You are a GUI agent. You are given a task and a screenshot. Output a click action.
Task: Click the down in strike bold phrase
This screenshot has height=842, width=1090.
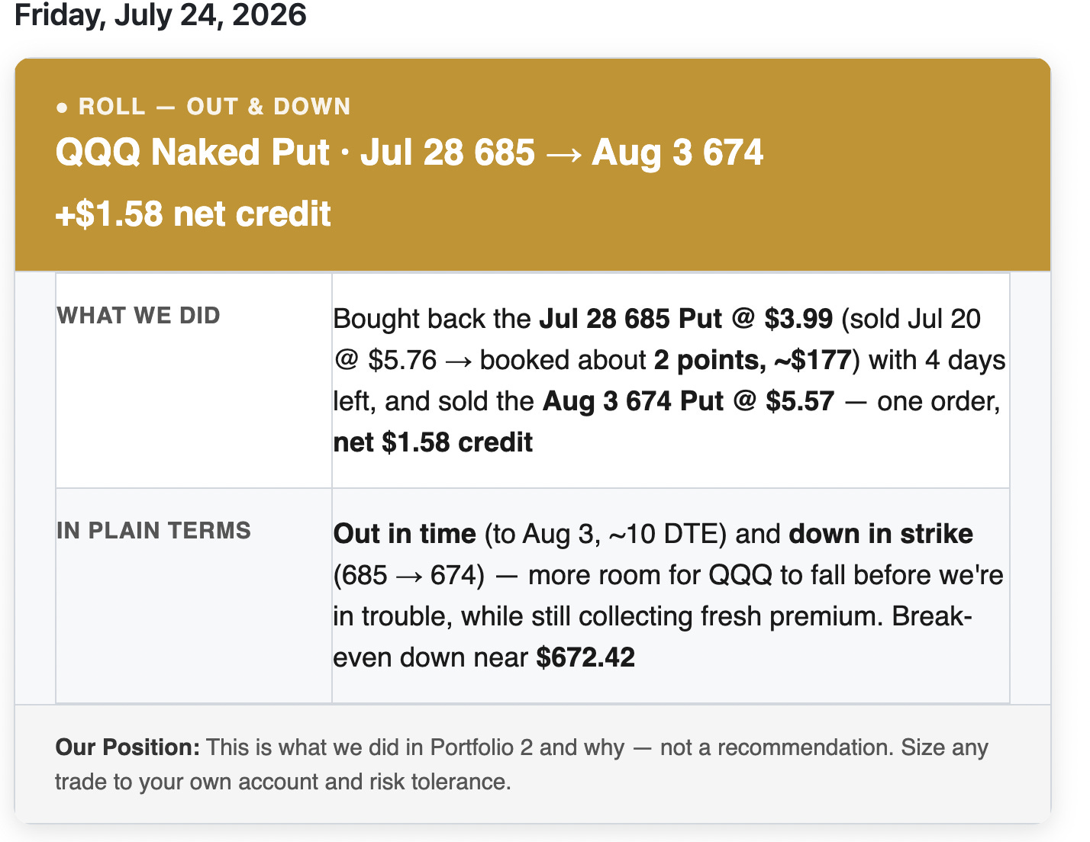pos(881,534)
